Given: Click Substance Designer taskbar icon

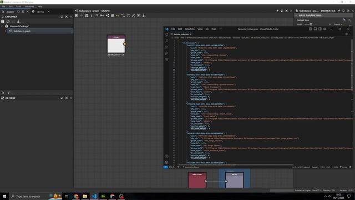Looking at the screenshot, I should click(103, 196).
